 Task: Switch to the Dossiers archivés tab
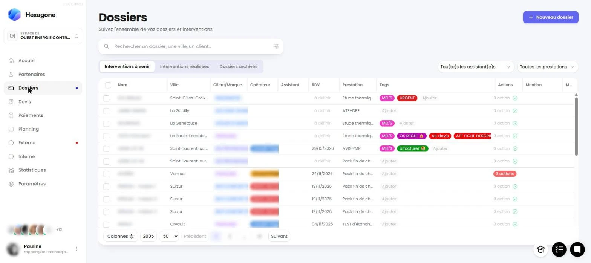(238, 67)
